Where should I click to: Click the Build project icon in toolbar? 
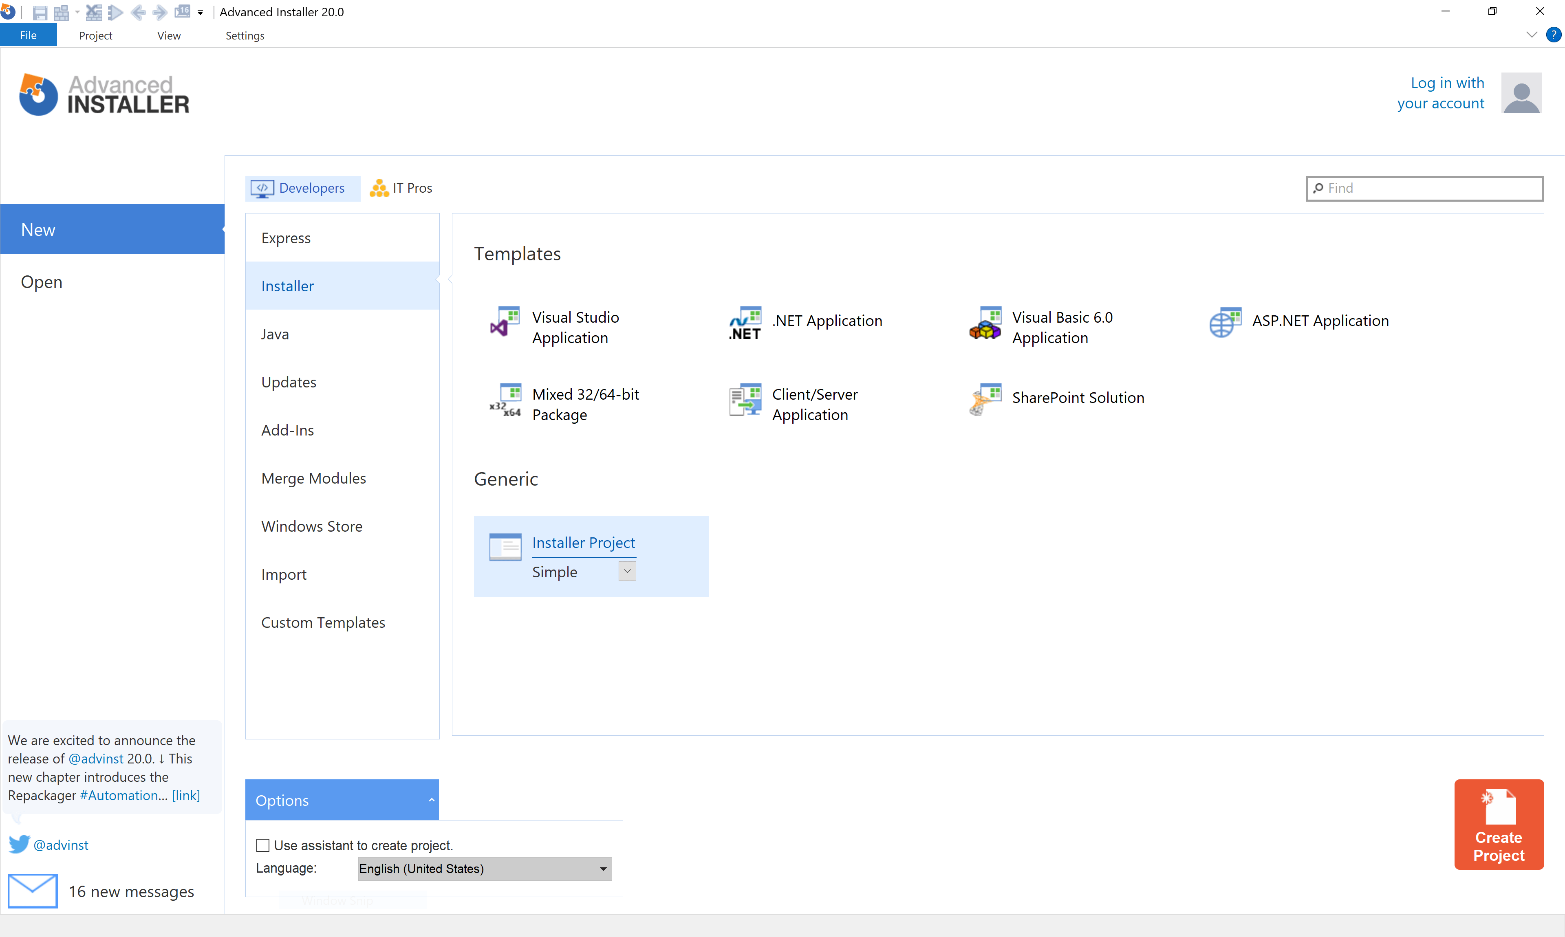61,12
